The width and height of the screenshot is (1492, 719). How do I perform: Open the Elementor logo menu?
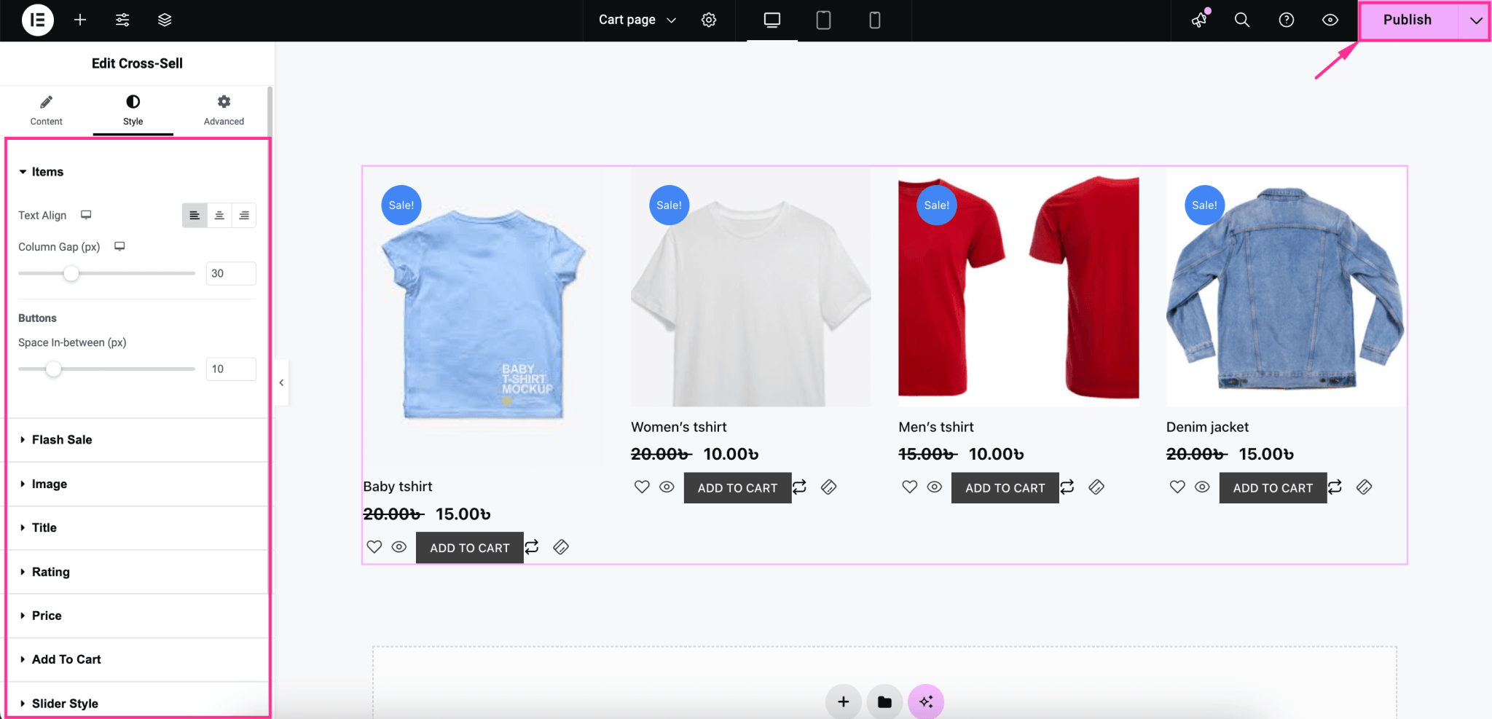36,20
